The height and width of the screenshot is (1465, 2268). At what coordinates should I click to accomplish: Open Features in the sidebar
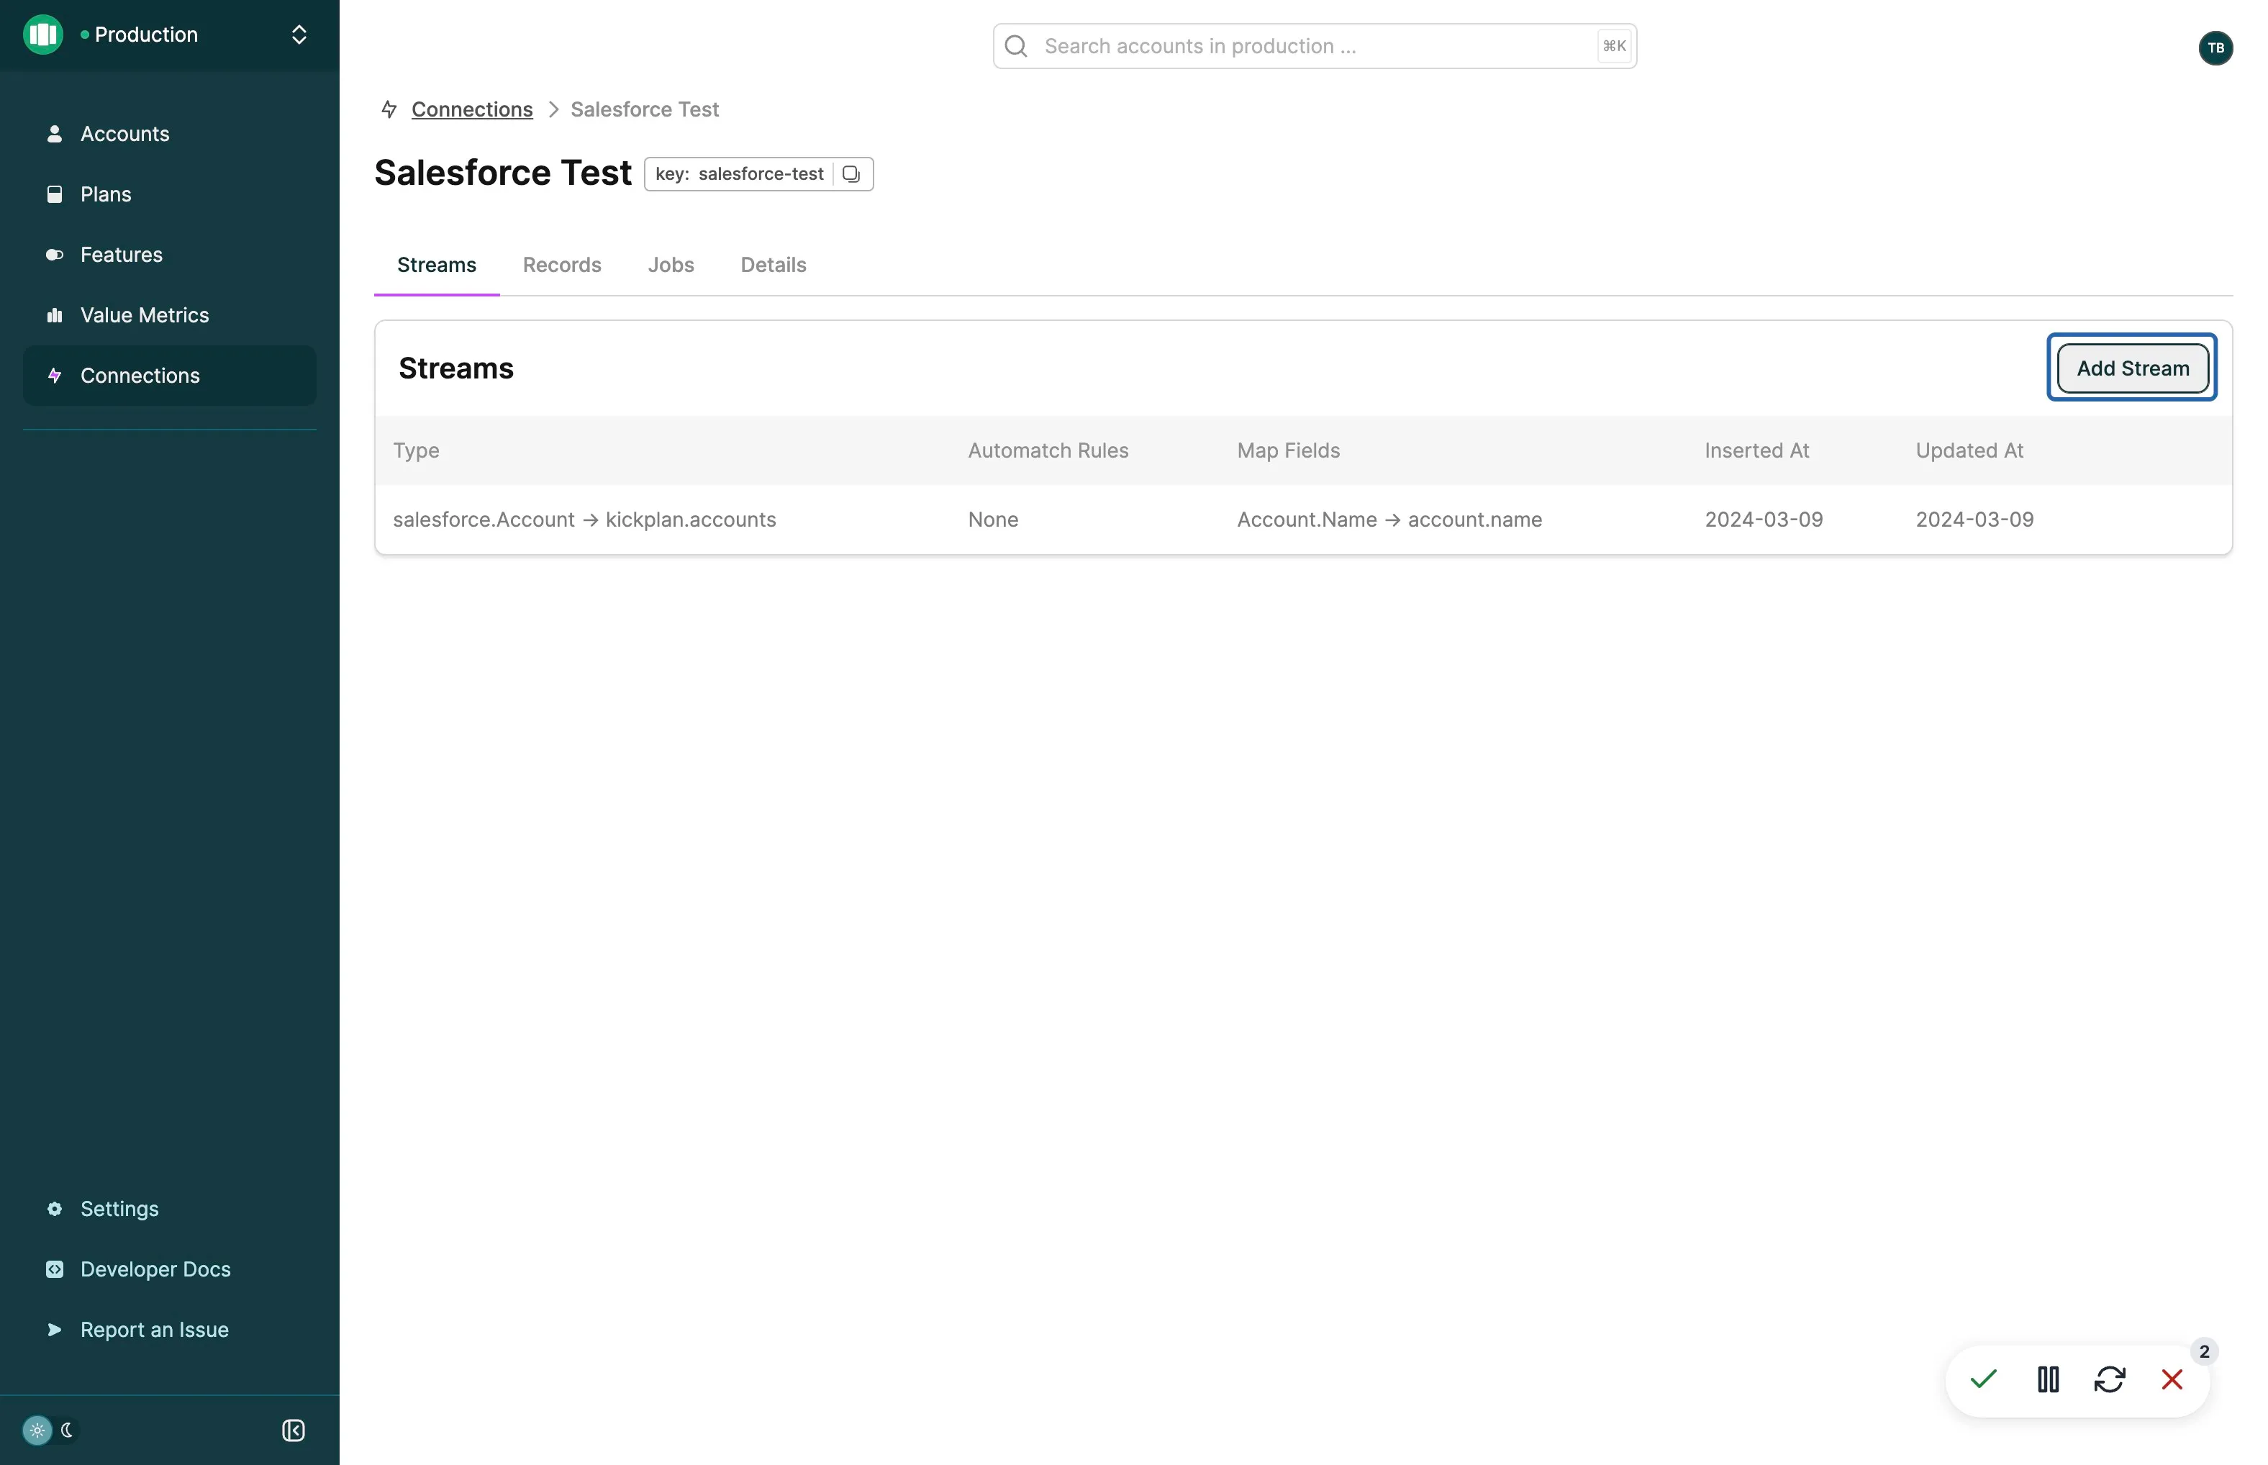click(x=169, y=255)
